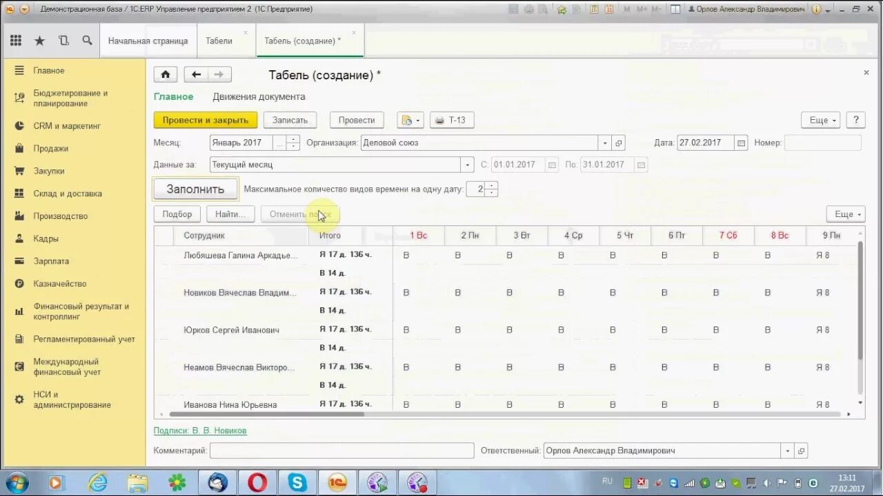Screen dimensions: 883x496
Task: Open the Движения документа tab
Action: point(259,96)
